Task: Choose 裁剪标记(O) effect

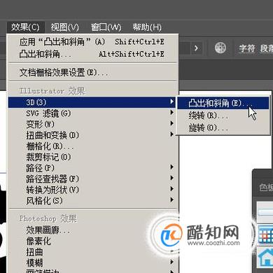Action: [x=92, y=157]
